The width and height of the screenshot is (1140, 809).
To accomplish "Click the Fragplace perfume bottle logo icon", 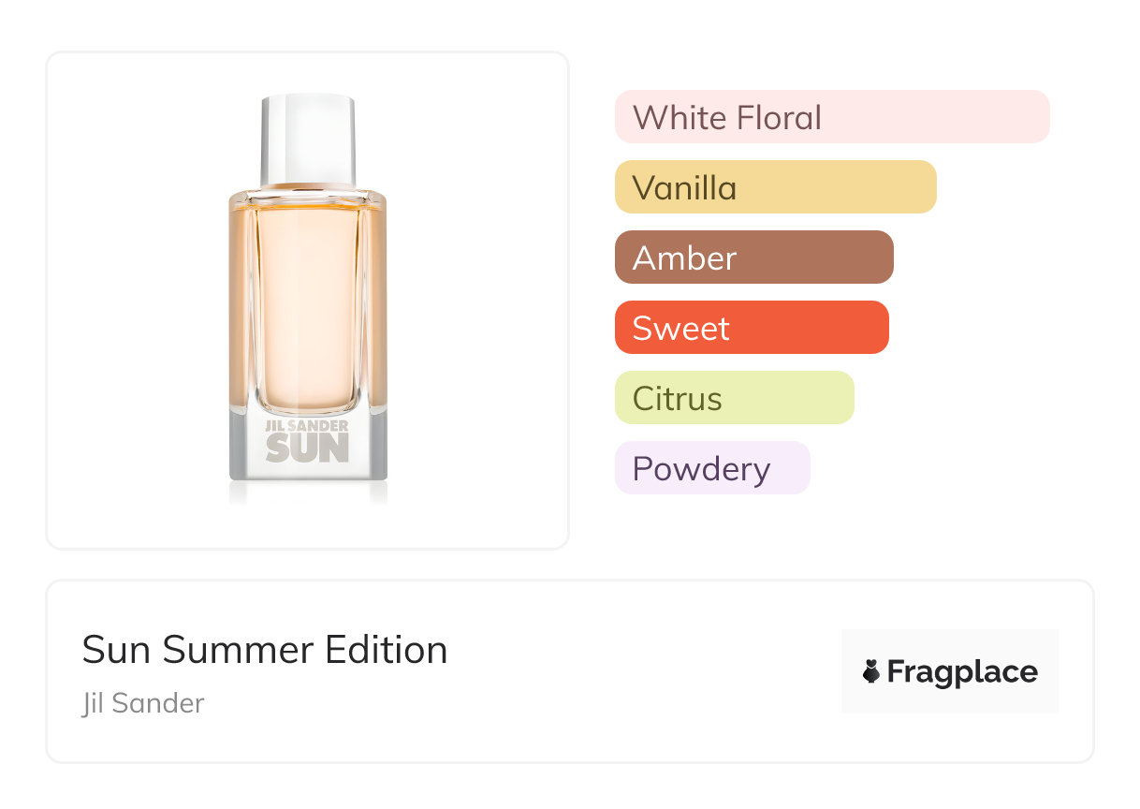I will pos(871,672).
